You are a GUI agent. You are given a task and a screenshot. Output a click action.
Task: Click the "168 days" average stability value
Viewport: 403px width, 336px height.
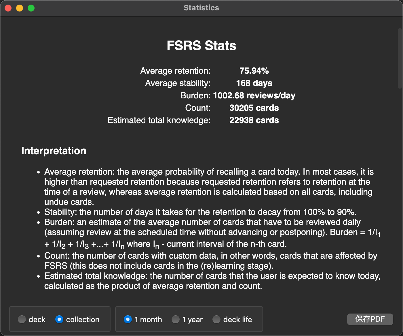254,83
